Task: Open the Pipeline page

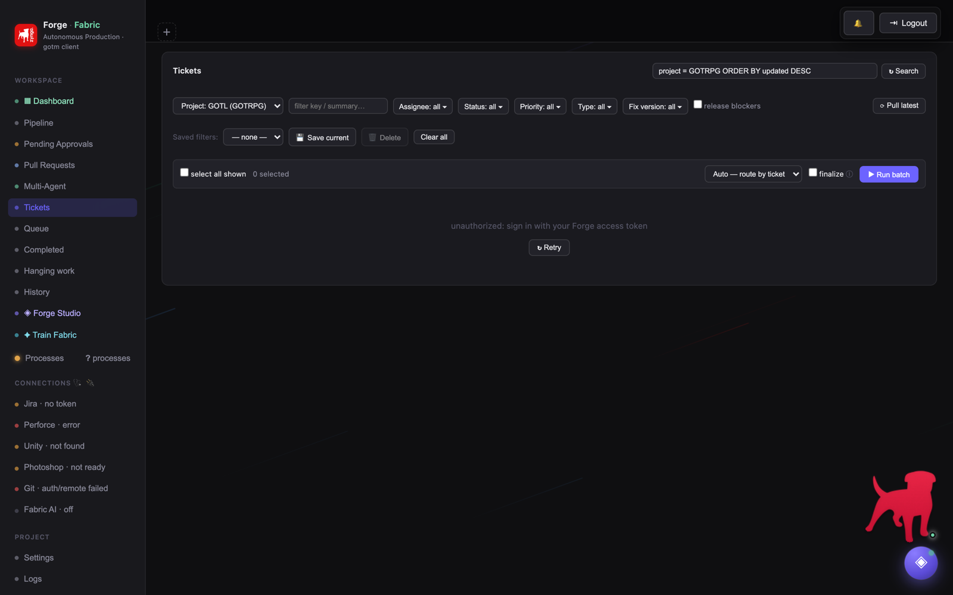Action: point(73,123)
